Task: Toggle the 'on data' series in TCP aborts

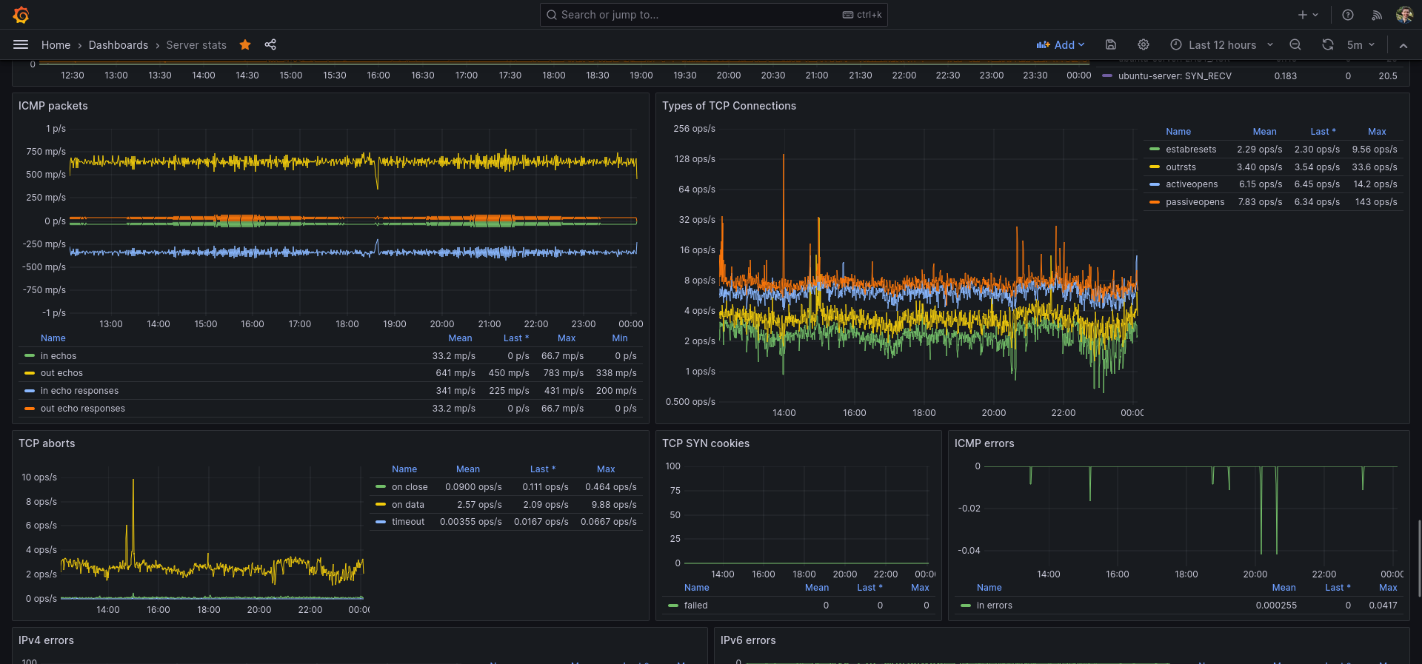Action: coord(408,505)
